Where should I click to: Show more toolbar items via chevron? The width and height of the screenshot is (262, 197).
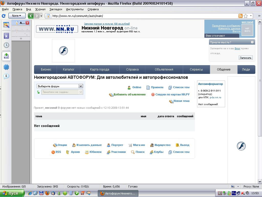tap(259, 16)
